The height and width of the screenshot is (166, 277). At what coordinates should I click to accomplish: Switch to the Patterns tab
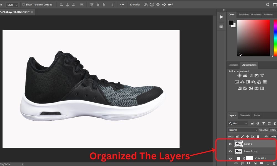click(268, 14)
